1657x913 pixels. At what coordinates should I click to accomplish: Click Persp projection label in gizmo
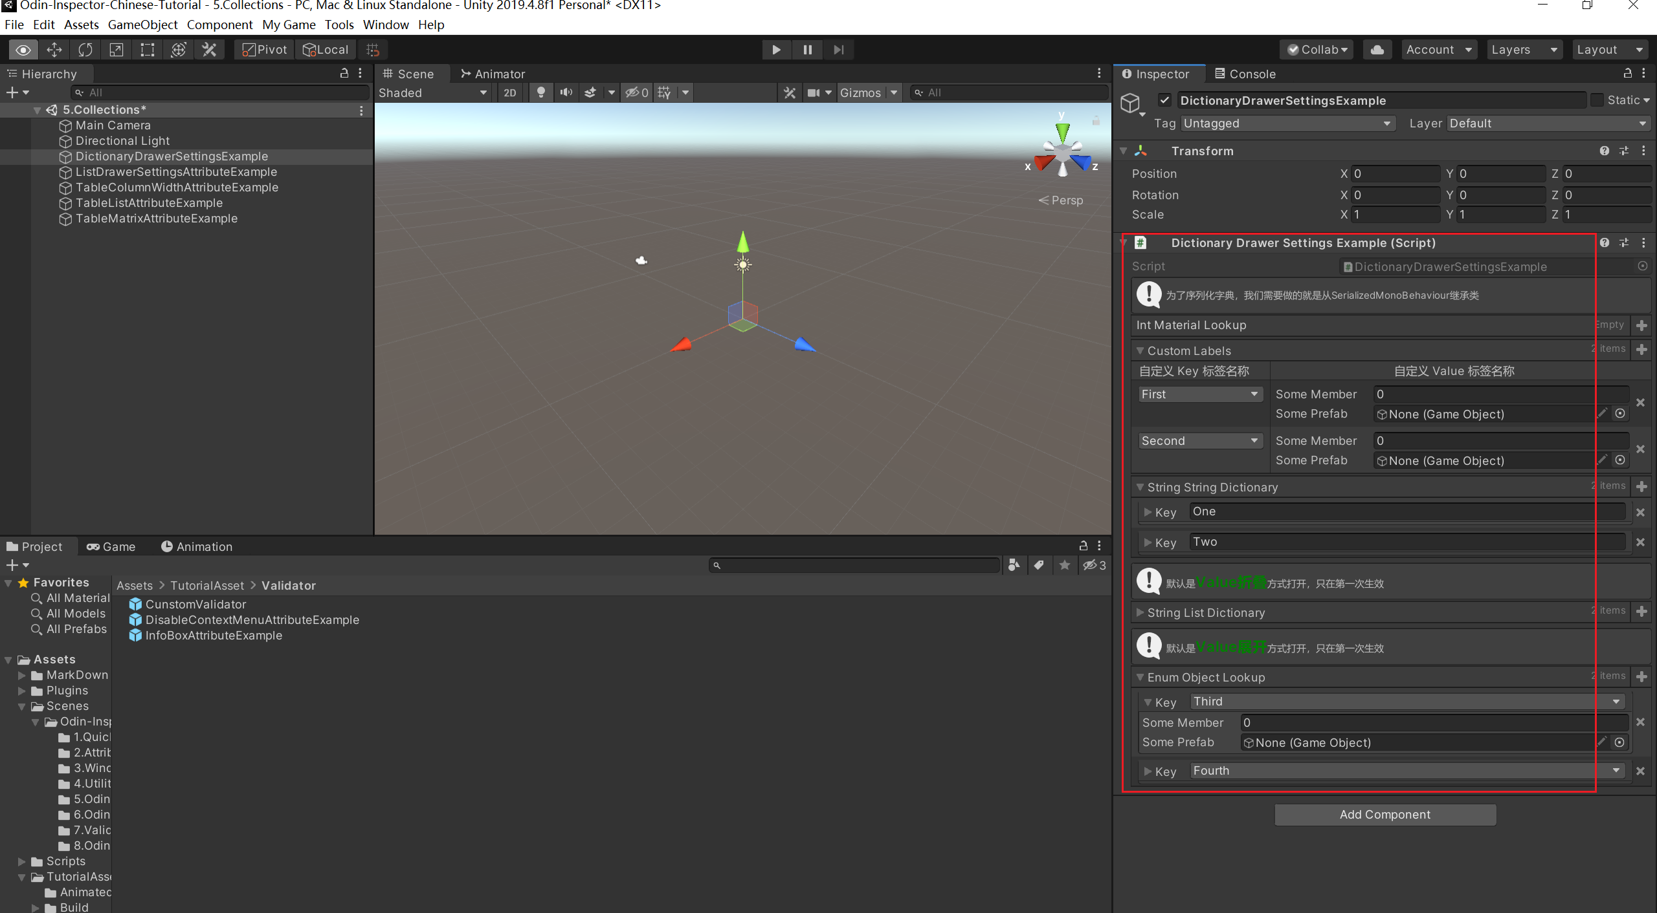pyautogui.click(x=1061, y=200)
